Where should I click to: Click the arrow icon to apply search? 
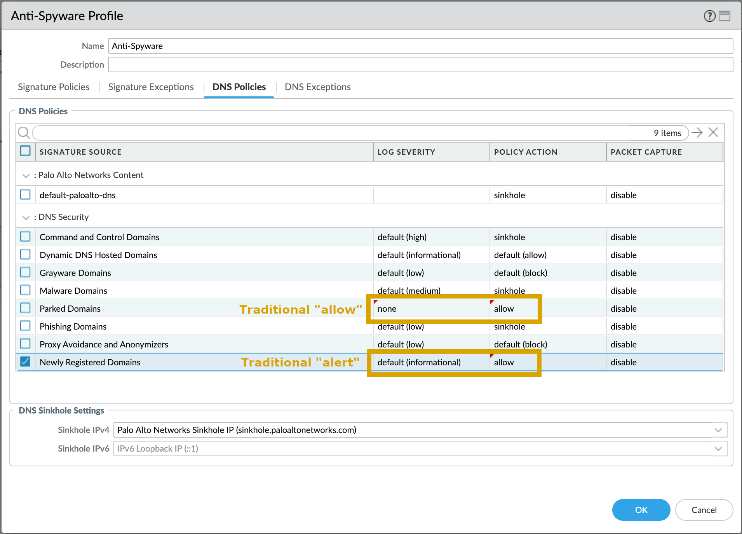[x=697, y=133]
